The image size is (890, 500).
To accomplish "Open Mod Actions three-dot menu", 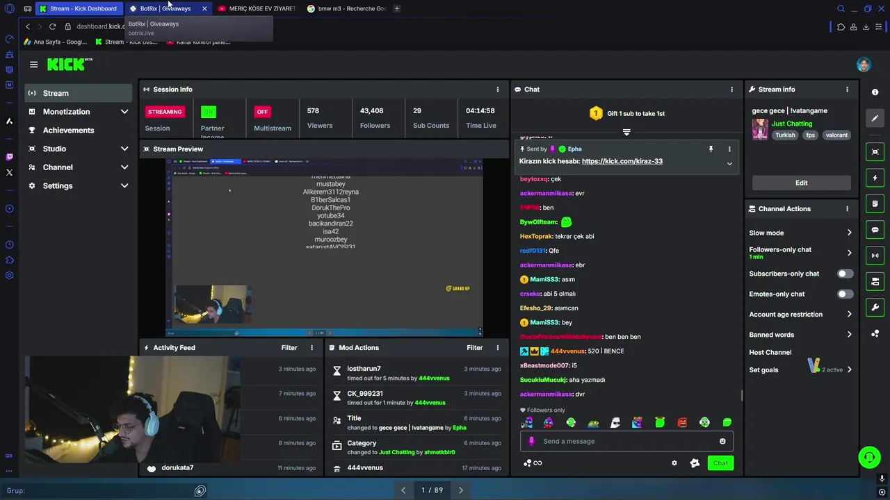I will (x=497, y=348).
